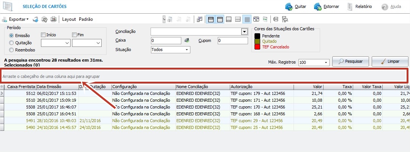
Task: Sort by Data Emissão column header
Action: 57,87
